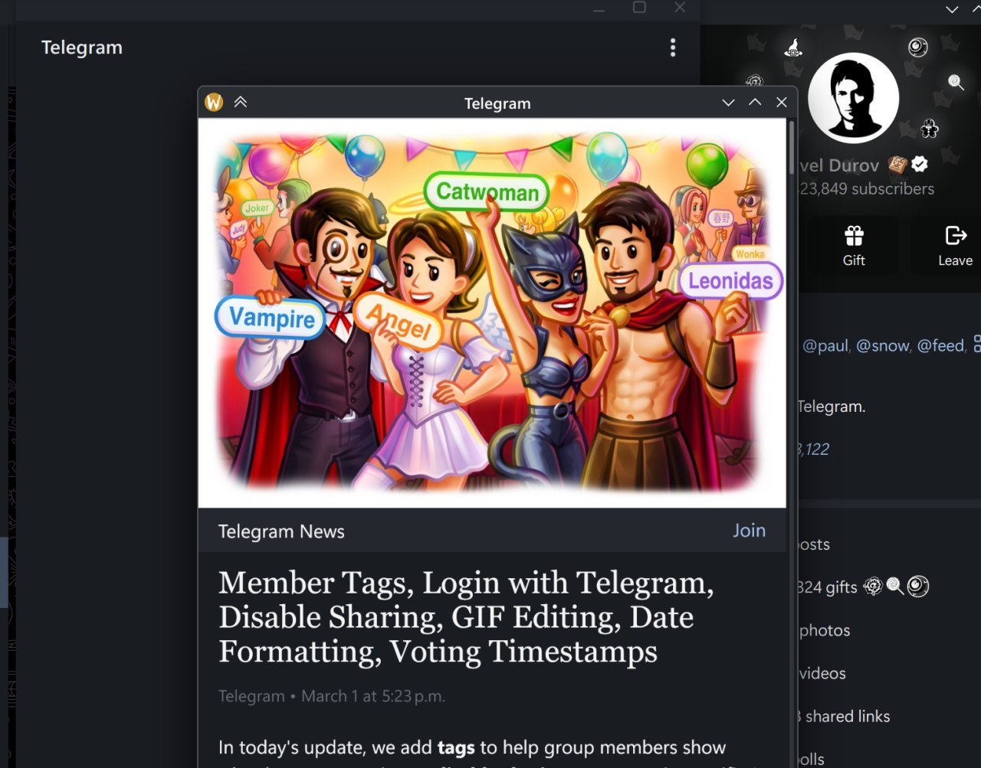Screen dimensions: 981x768
Task: Click the verified checkmark badge beside Durov
Action: [920, 165]
